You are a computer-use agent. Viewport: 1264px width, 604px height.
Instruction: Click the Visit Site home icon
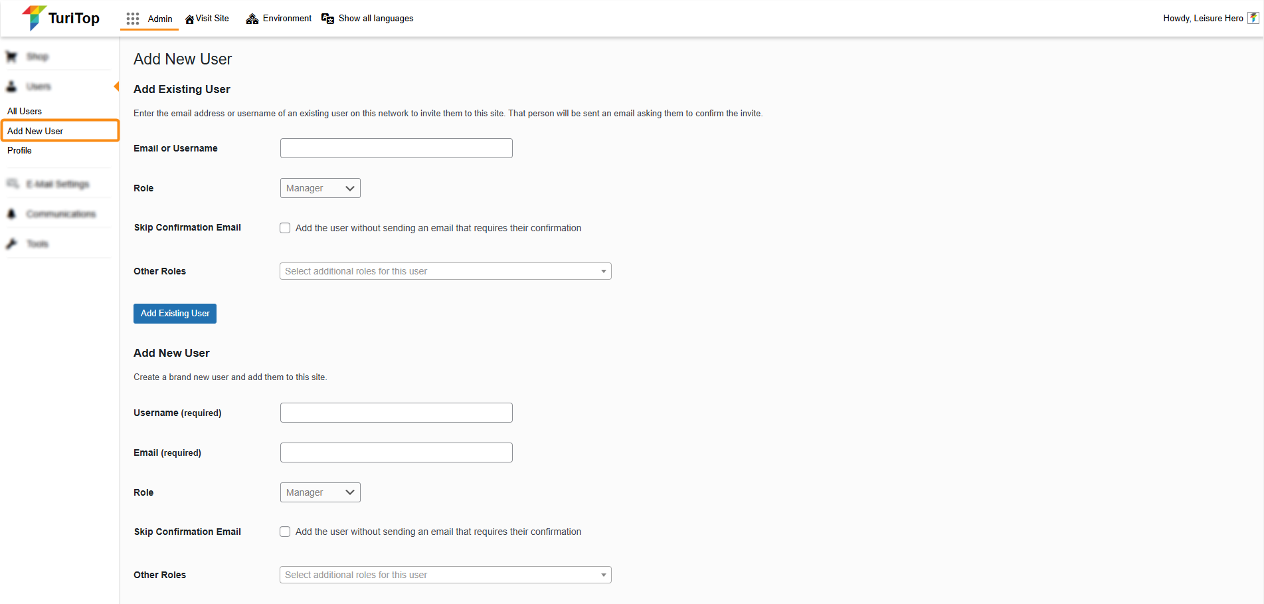[x=189, y=19]
